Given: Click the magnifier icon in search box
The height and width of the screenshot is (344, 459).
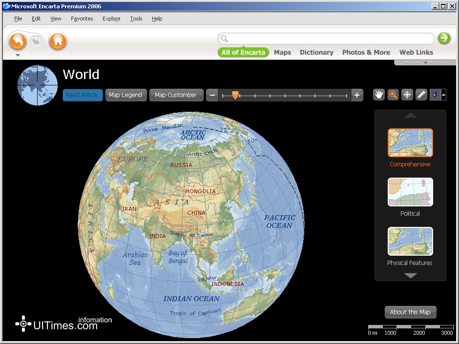Looking at the screenshot, I should (224, 39).
